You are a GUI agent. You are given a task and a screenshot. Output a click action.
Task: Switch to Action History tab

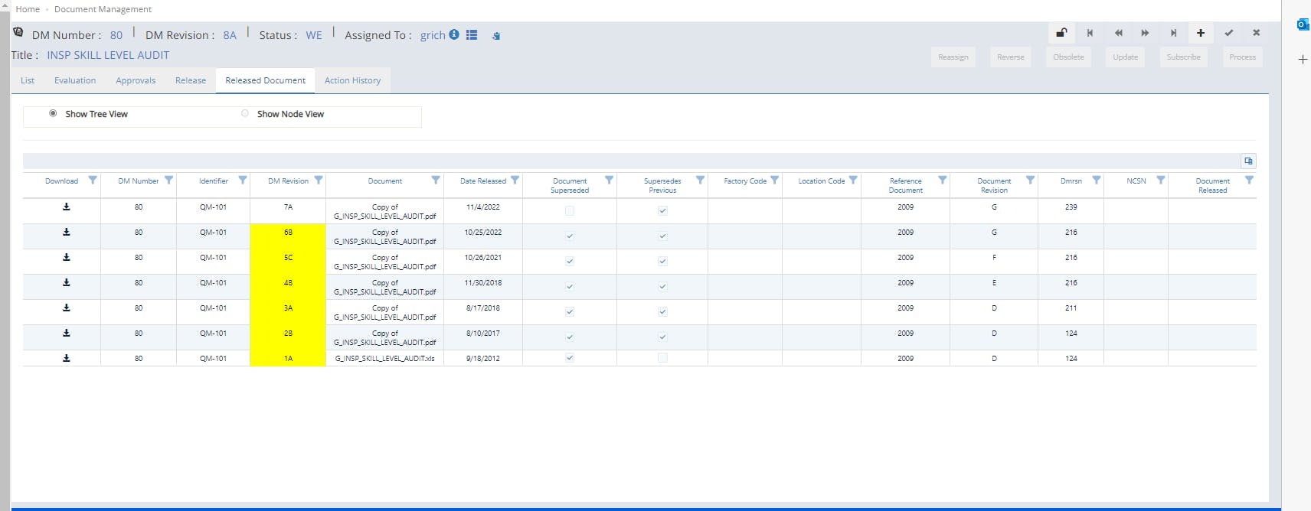(x=352, y=80)
